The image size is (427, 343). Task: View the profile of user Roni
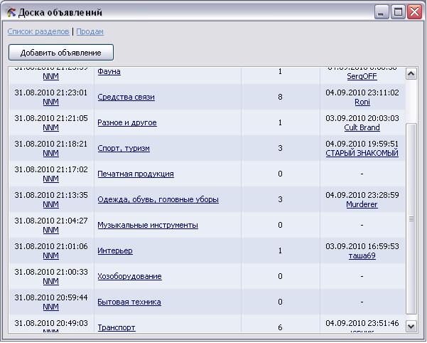(362, 102)
